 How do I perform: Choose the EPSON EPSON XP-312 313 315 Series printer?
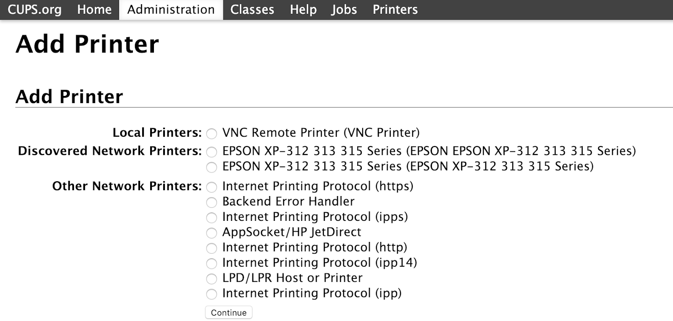(x=212, y=152)
